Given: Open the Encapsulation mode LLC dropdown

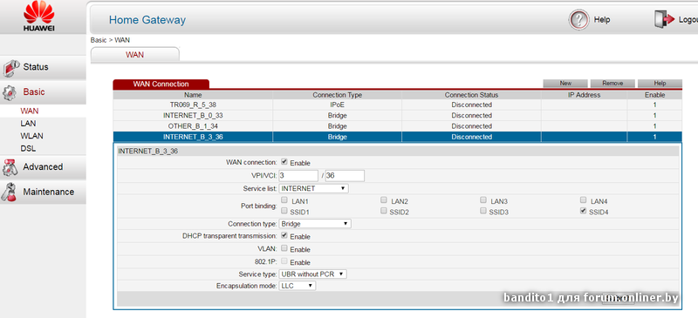Looking at the screenshot, I should click(x=298, y=286).
